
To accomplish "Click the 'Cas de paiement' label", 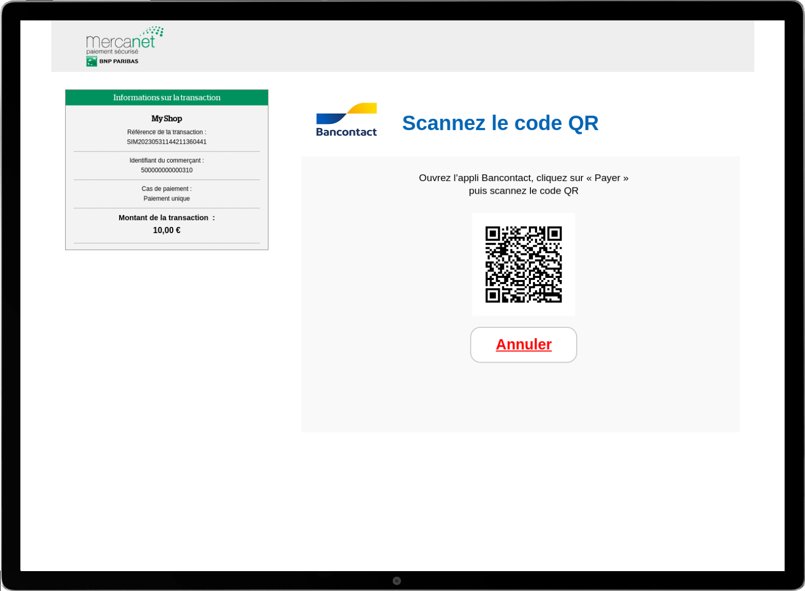I will click(167, 189).
